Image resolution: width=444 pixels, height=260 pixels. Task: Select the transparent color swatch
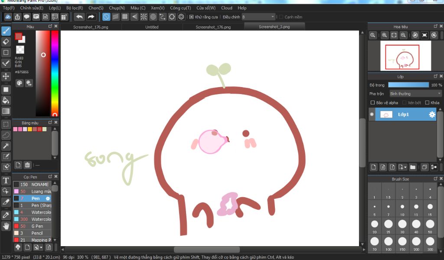20,49
